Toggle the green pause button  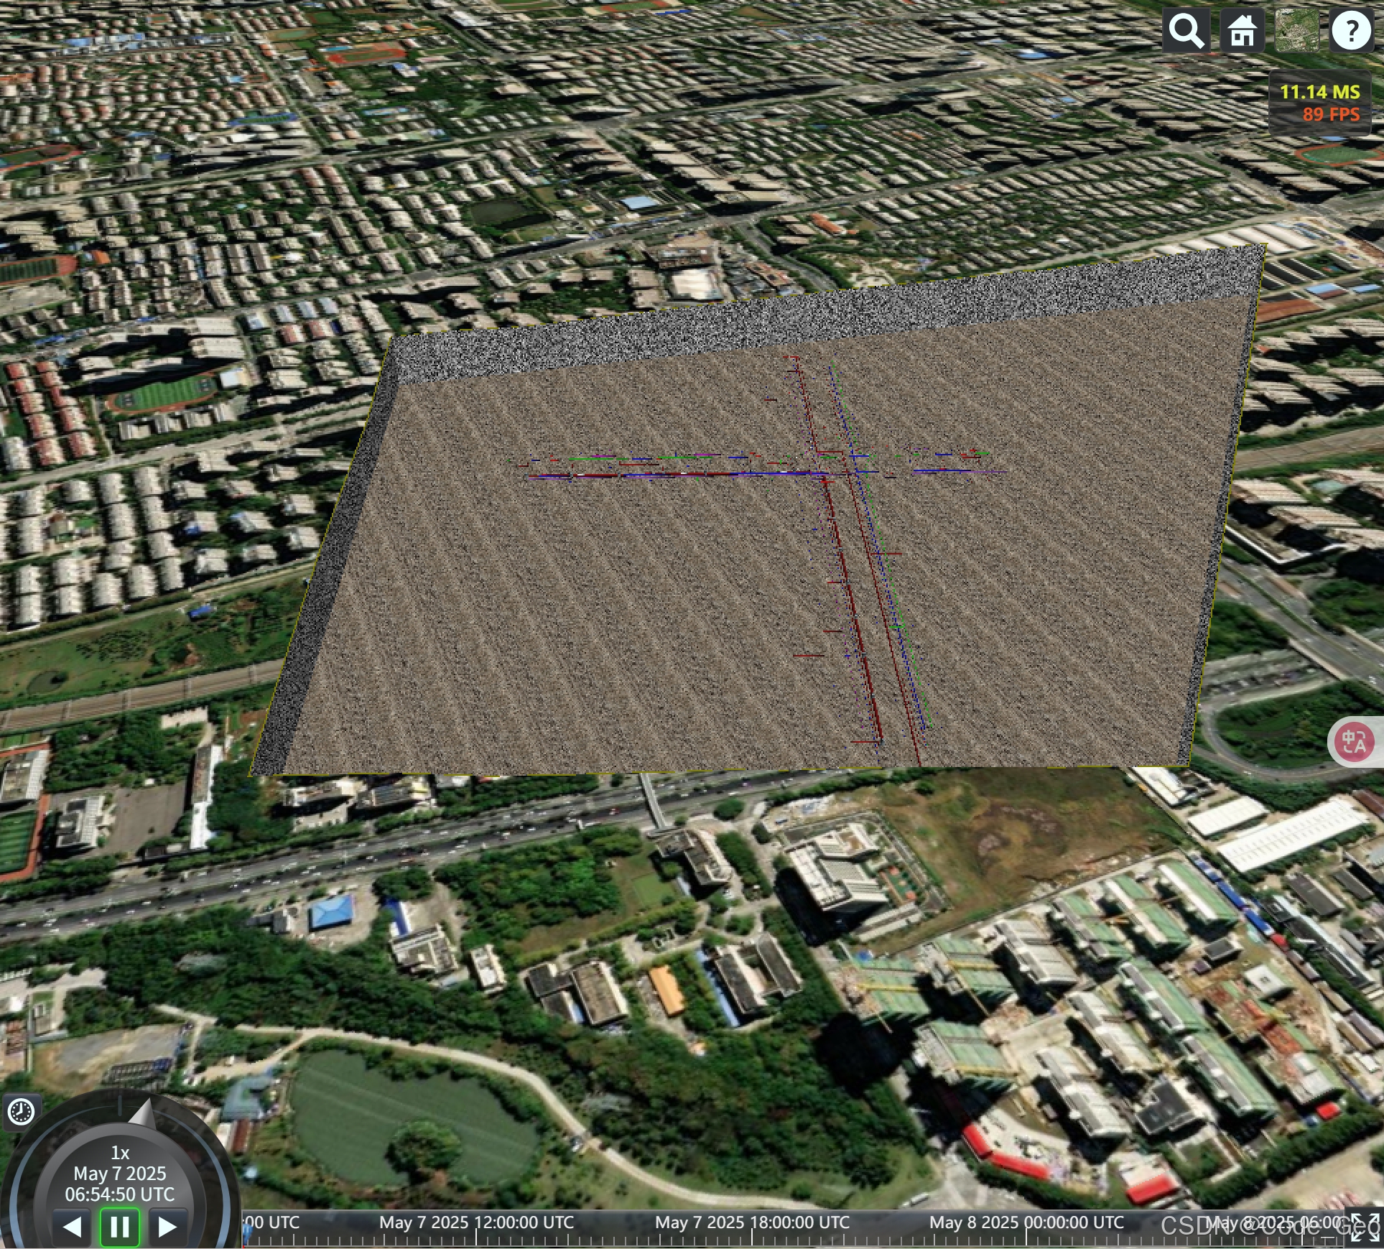click(119, 1227)
